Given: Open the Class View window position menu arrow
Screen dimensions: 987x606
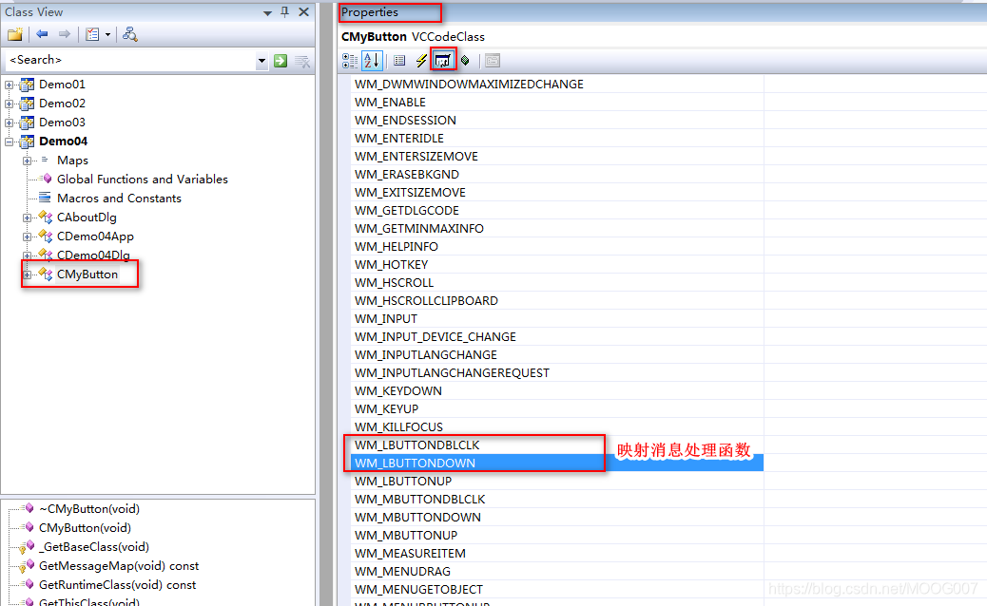Looking at the screenshot, I should 267,12.
